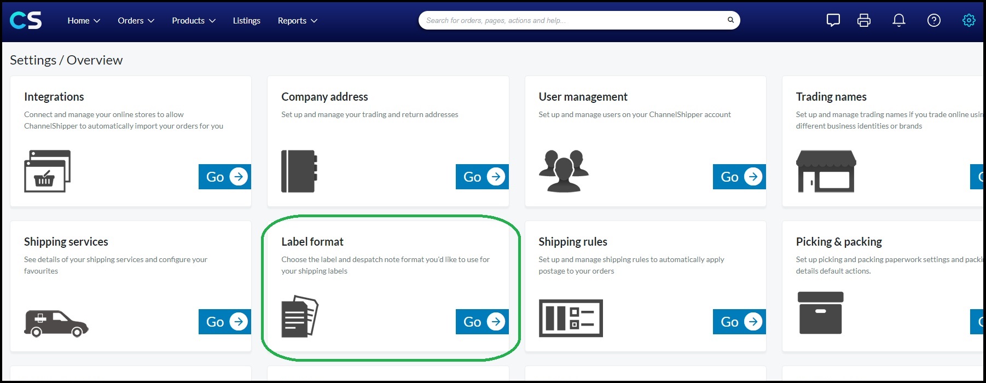This screenshot has height=383, width=986.
Task: Click the Shipping services card title
Action: [x=66, y=242]
